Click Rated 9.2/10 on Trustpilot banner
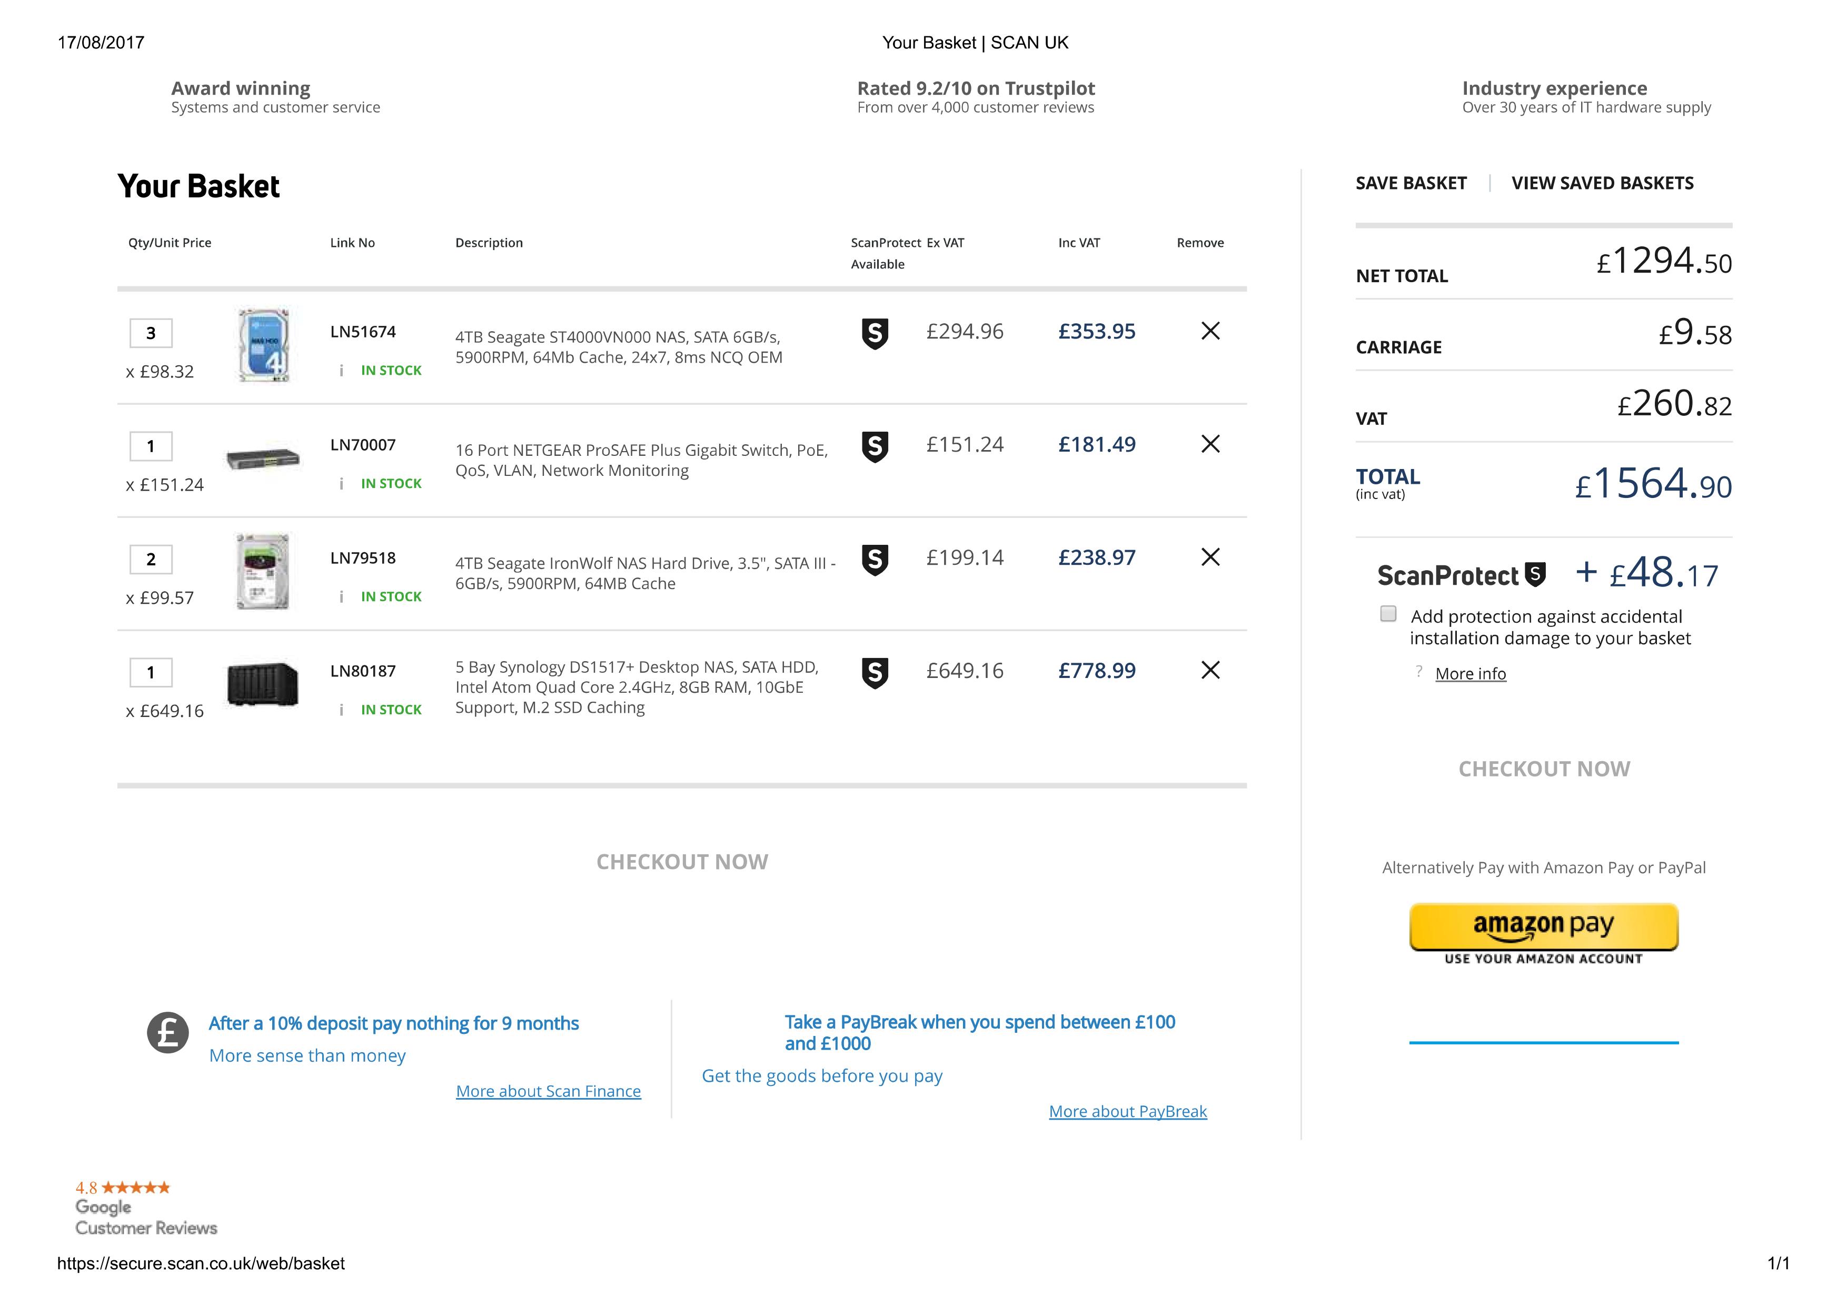The image size is (1847, 1306). pyautogui.click(x=976, y=96)
